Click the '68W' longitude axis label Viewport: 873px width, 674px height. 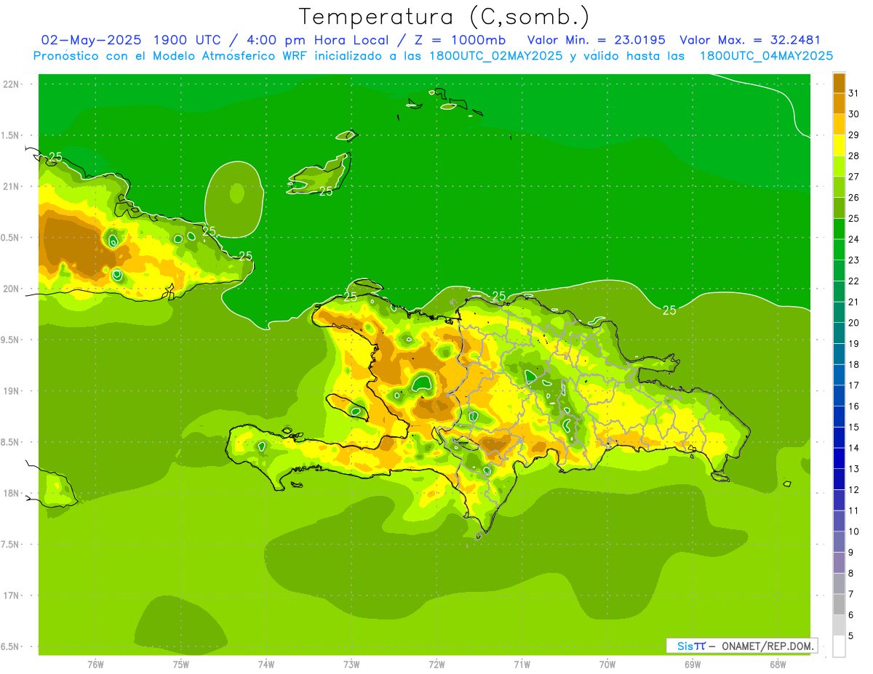coord(778,665)
